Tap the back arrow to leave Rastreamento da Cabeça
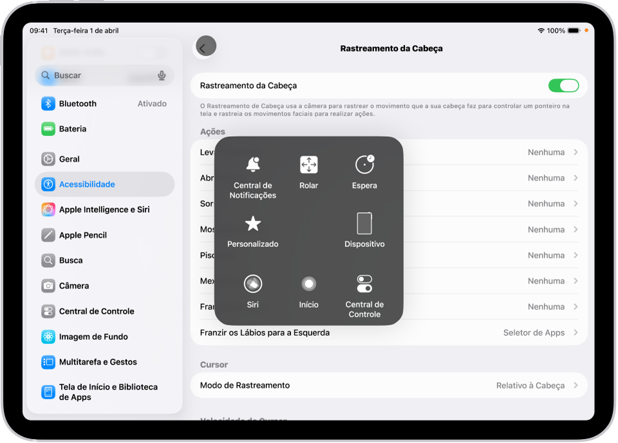Screen dimensions: 618x443 [x=205, y=46]
